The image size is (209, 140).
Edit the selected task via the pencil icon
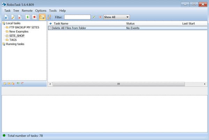point(13,17)
